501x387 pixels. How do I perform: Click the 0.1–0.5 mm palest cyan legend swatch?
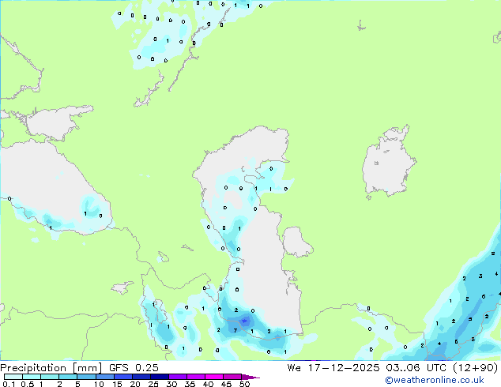tap(13, 377)
